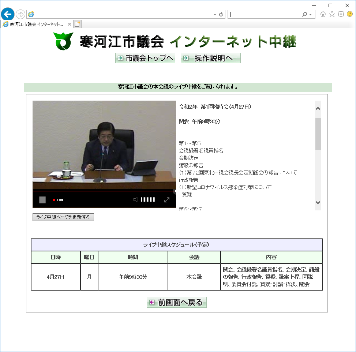The width and height of the screenshot is (356, 352).
Task: Click the browser Forward arrow button
Action: [x=20, y=14]
